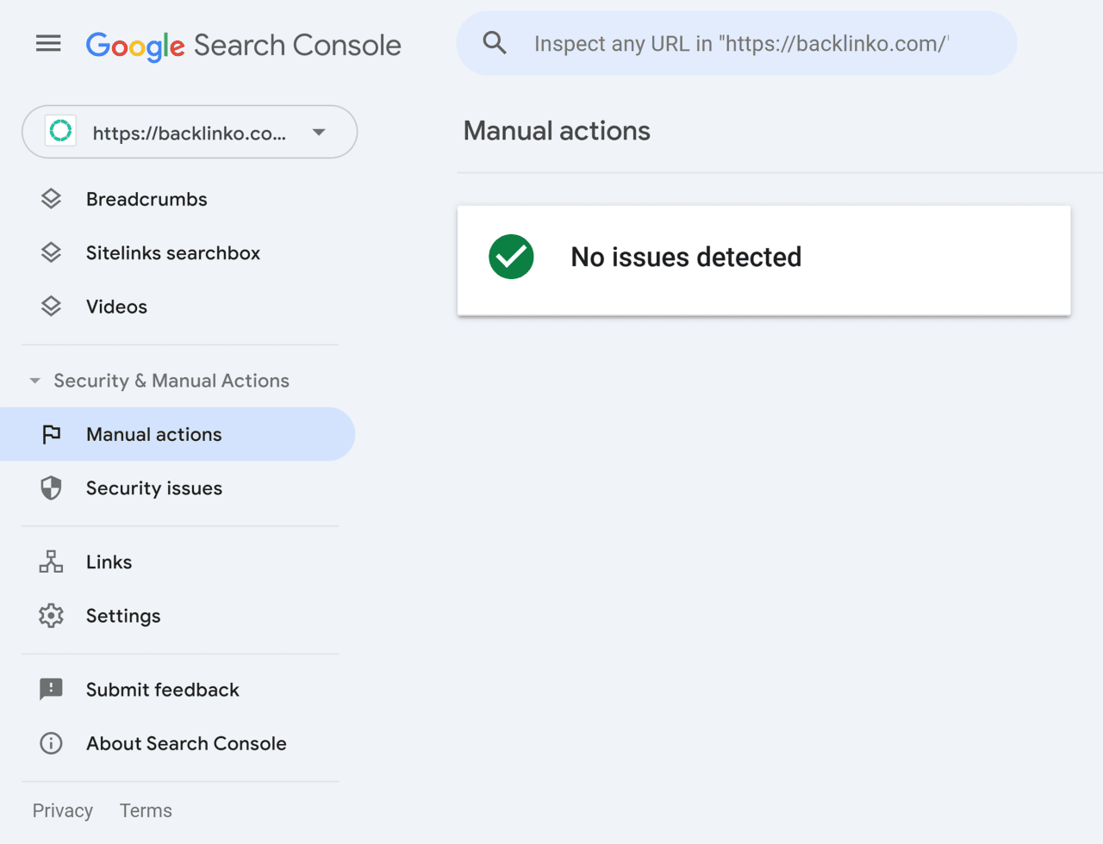Open the Links report icon
The image size is (1103, 844).
(50, 562)
